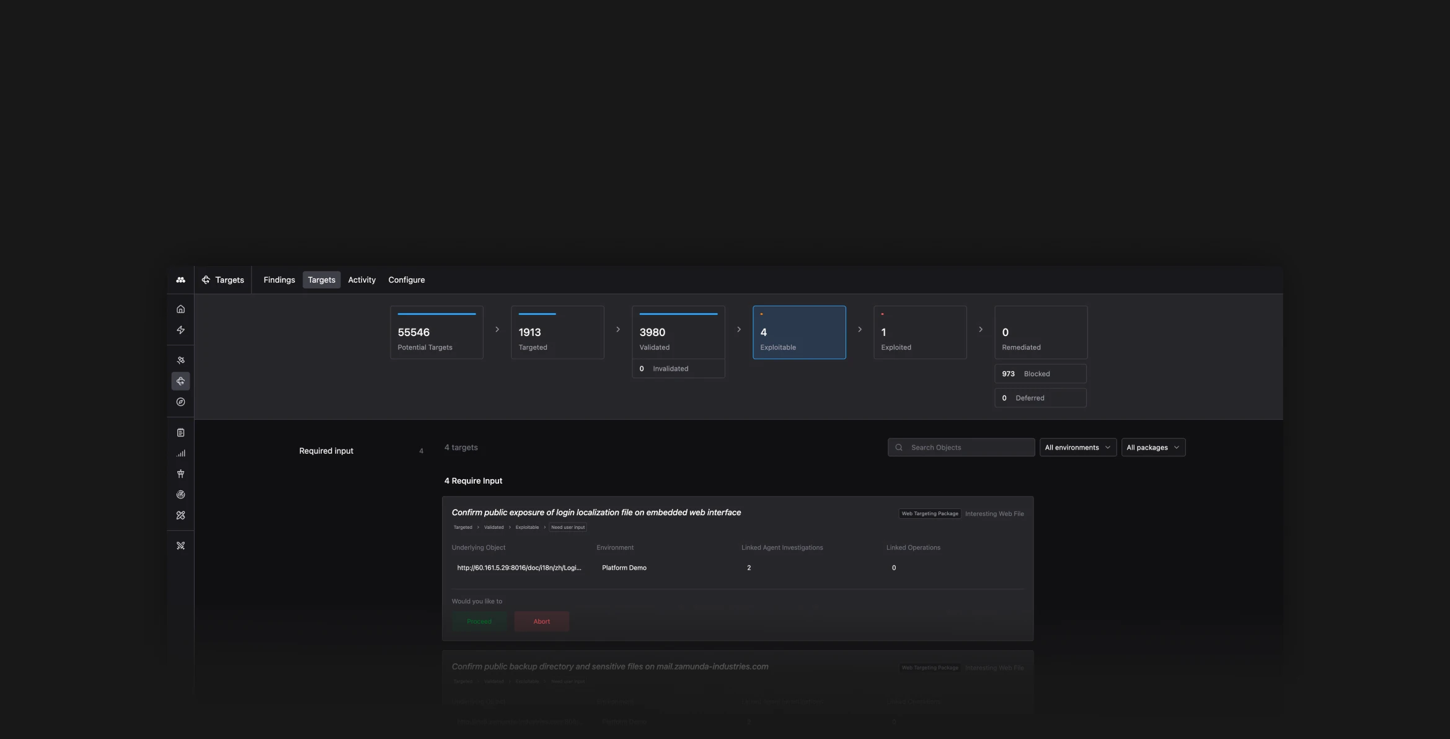
Task: Select the 1913 Targeted card
Action: click(557, 332)
